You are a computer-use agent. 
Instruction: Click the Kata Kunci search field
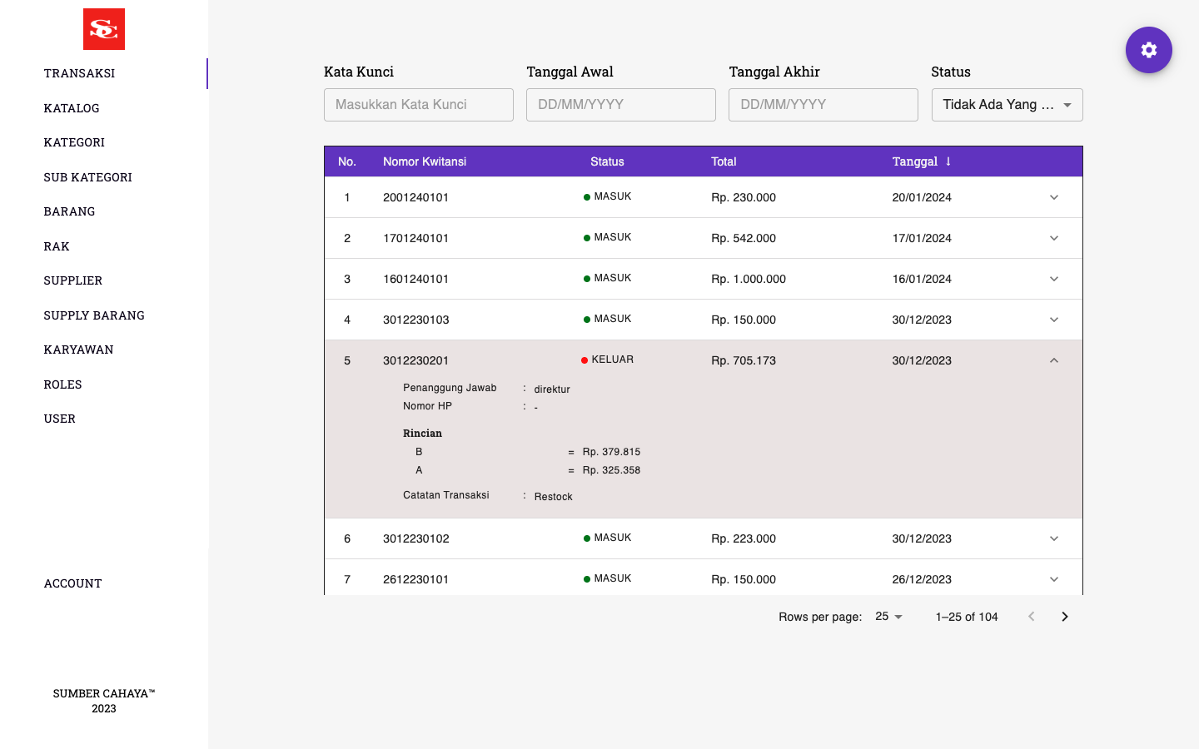(x=418, y=105)
